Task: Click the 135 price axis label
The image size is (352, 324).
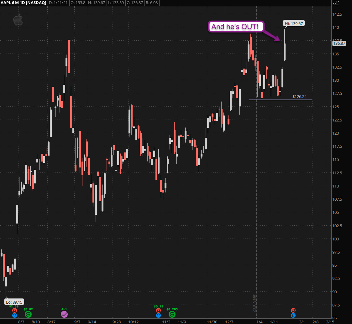Action: (x=336, y=54)
